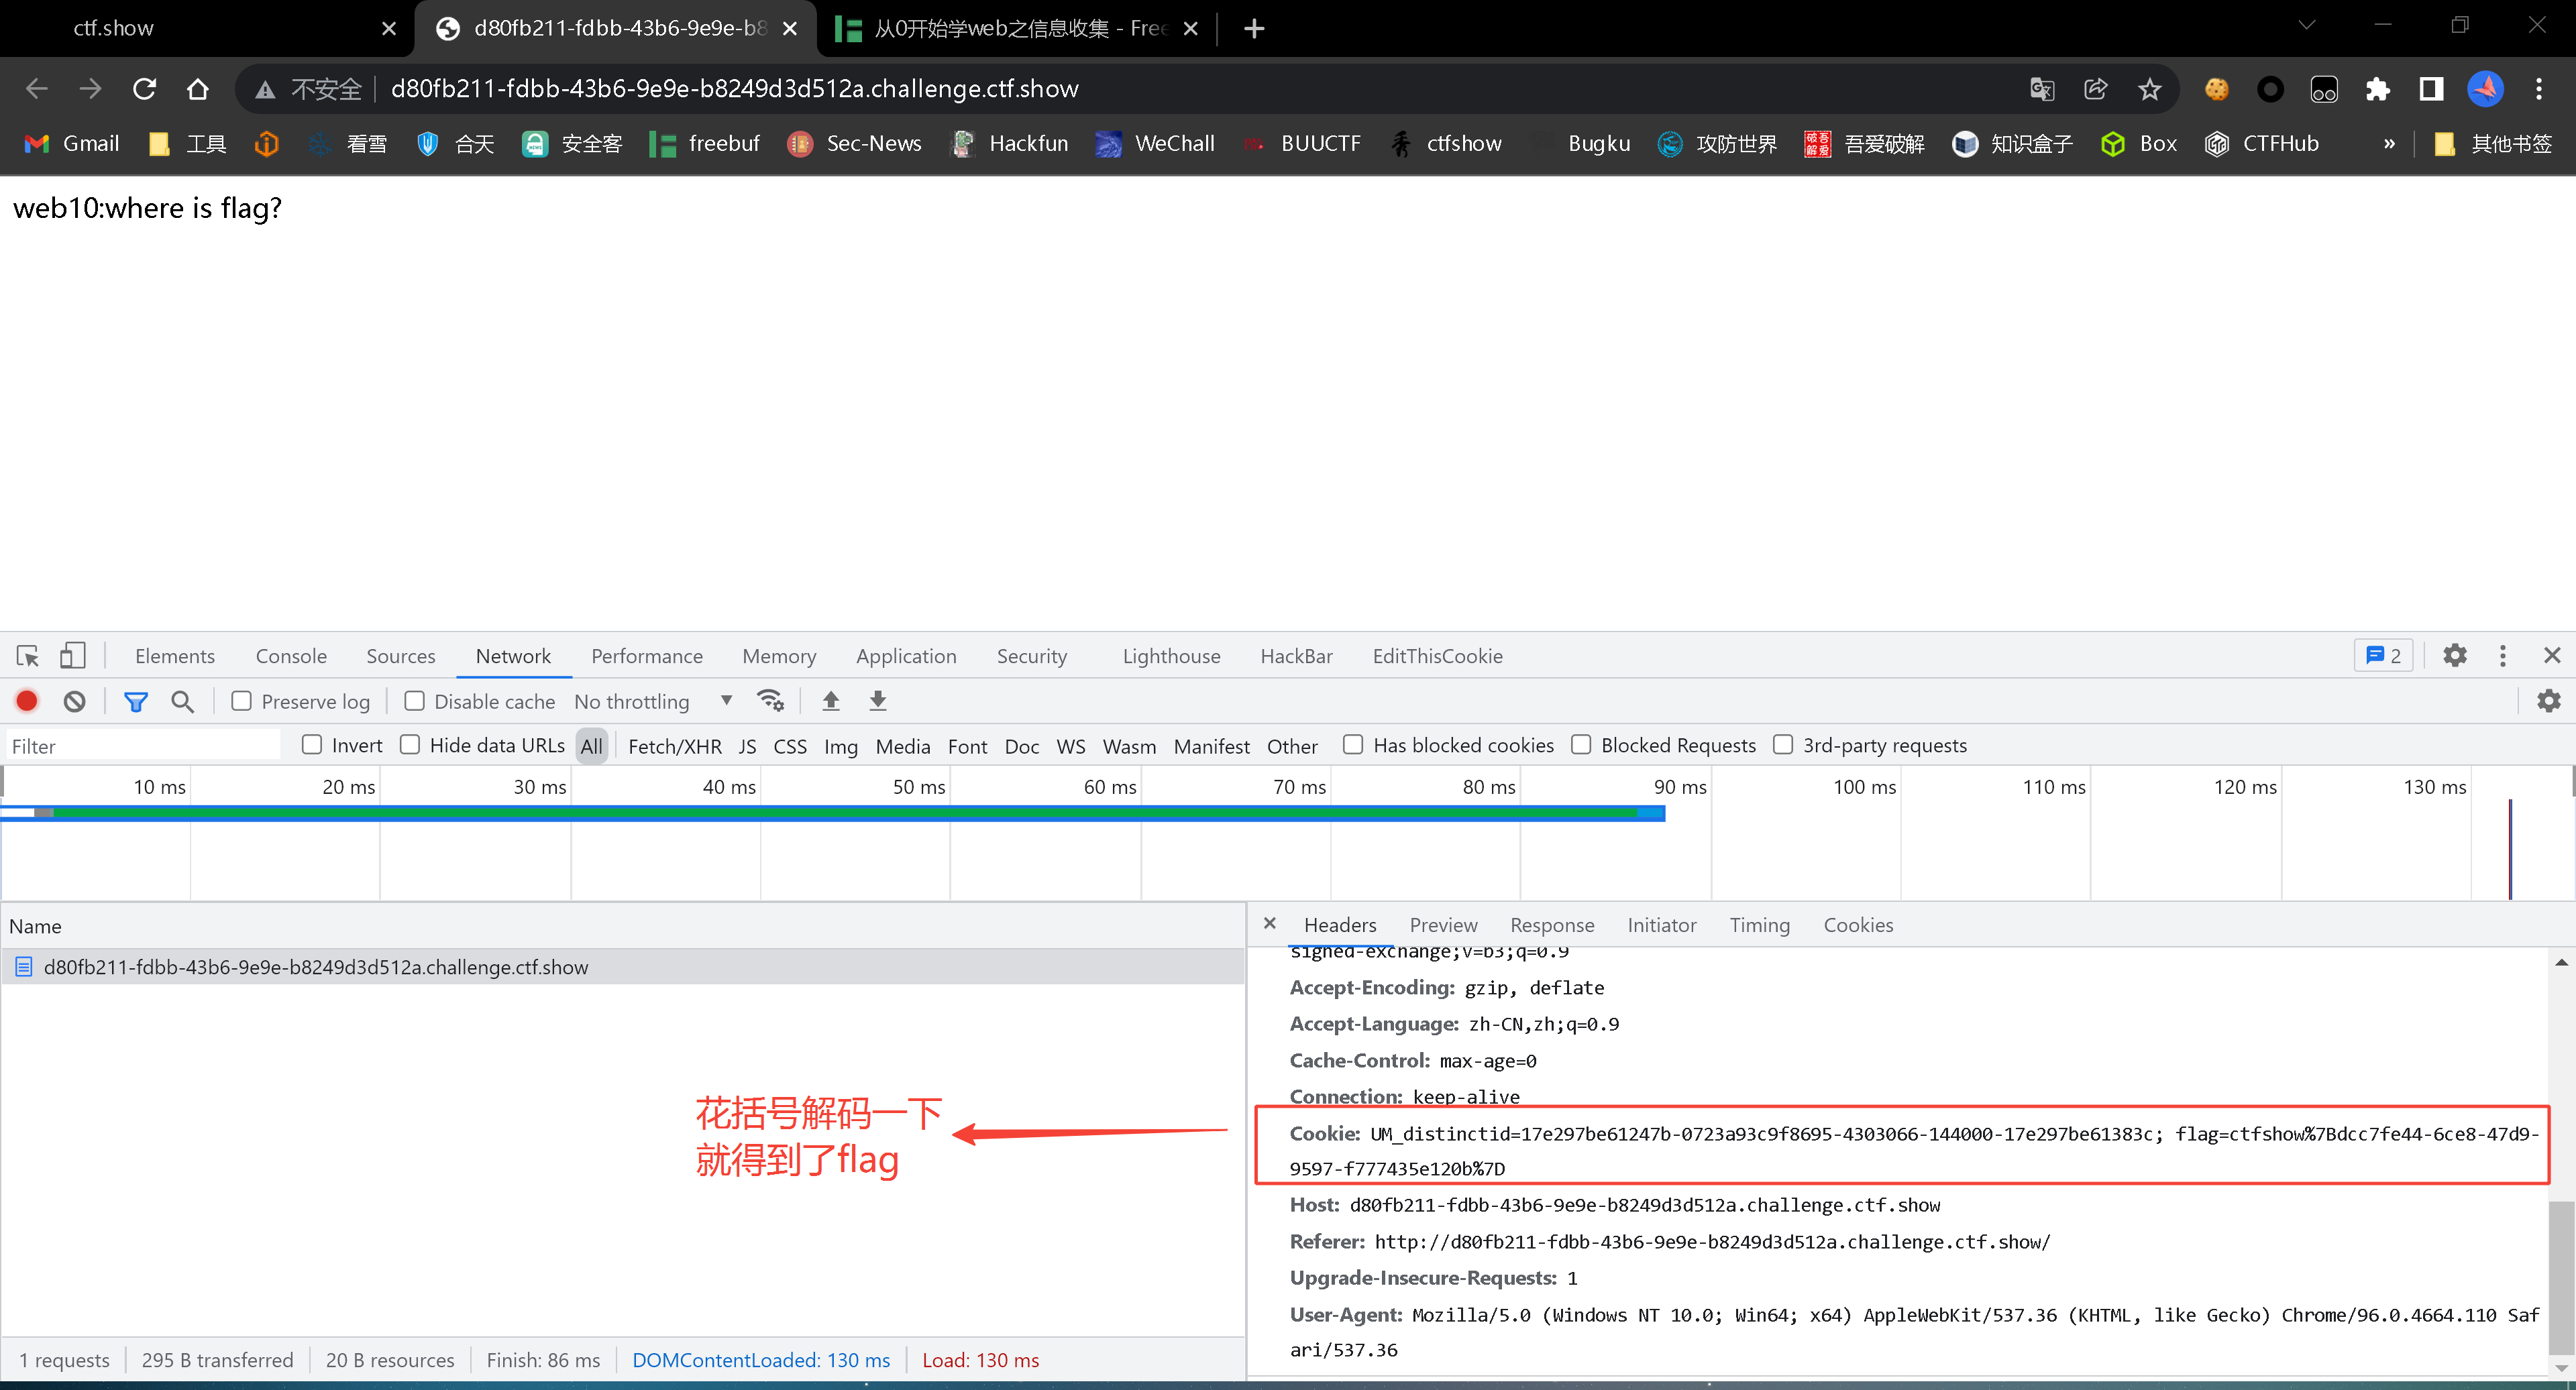Clear the network log

click(74, 701)
